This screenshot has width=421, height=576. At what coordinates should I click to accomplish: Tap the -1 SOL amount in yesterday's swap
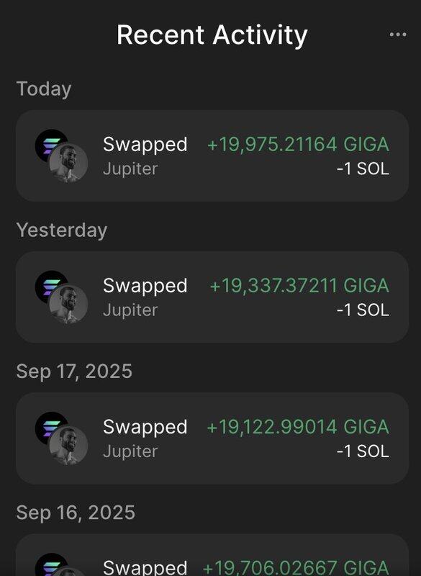coord(363,310)
